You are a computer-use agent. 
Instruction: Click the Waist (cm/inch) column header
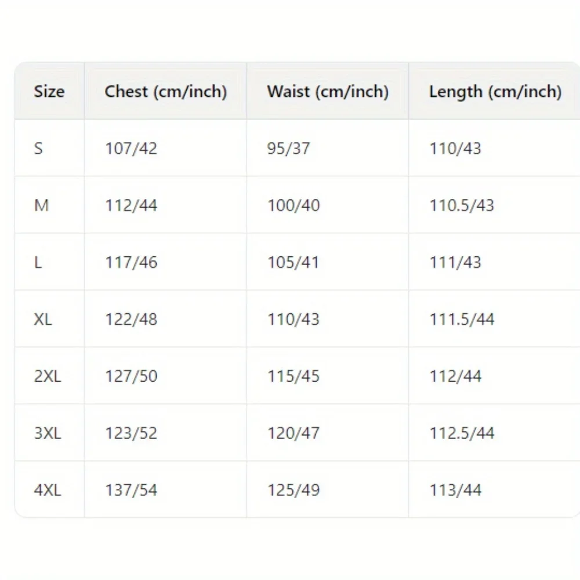[328, 92]
